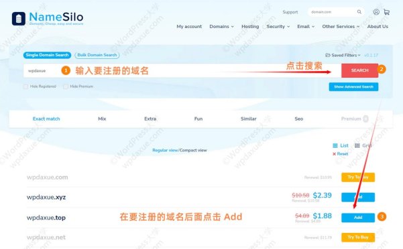The width and height of the screenshot is (403, 249).
Task: Click the wpdaxue.top result text
Action: [x=46, y=218]
